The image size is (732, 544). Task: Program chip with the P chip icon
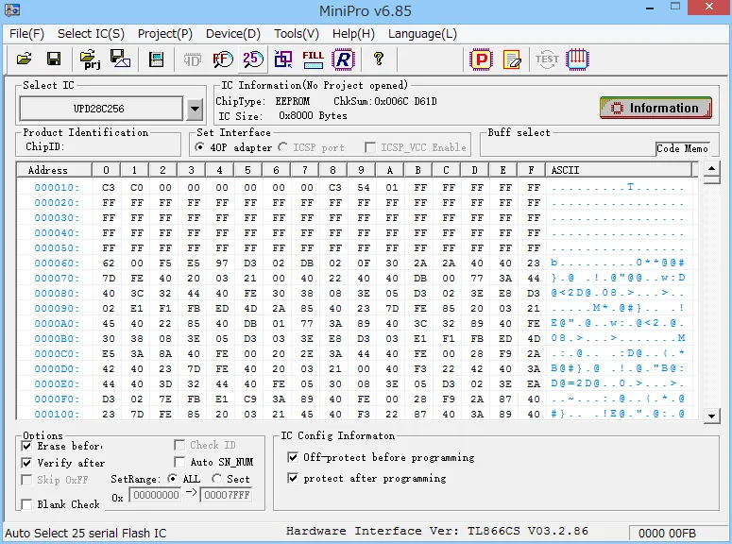[x=481, y=59]
